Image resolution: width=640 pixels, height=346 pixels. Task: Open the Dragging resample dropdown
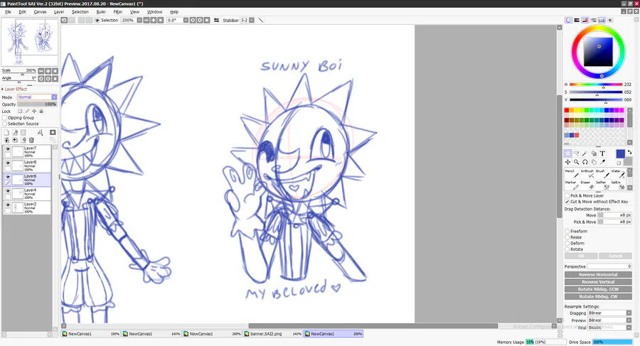pyautogui.click(x=629, y=313)
